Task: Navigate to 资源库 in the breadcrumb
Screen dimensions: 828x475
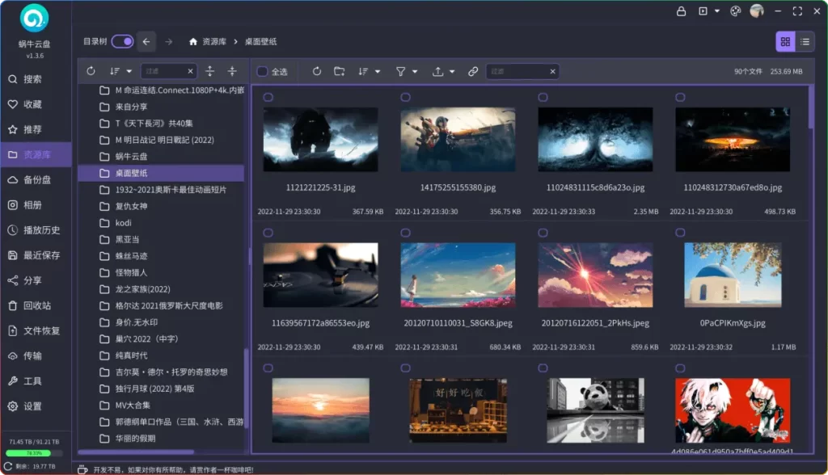Action: click(x=214, y=42)
